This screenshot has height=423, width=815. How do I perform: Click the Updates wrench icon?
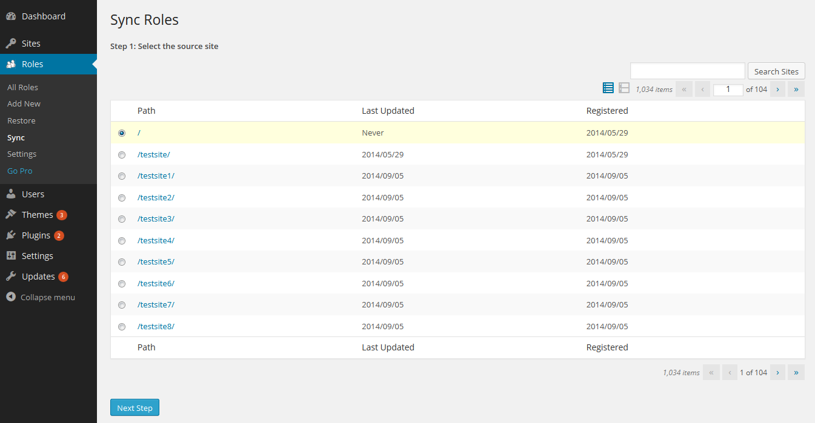click(11, 277)
